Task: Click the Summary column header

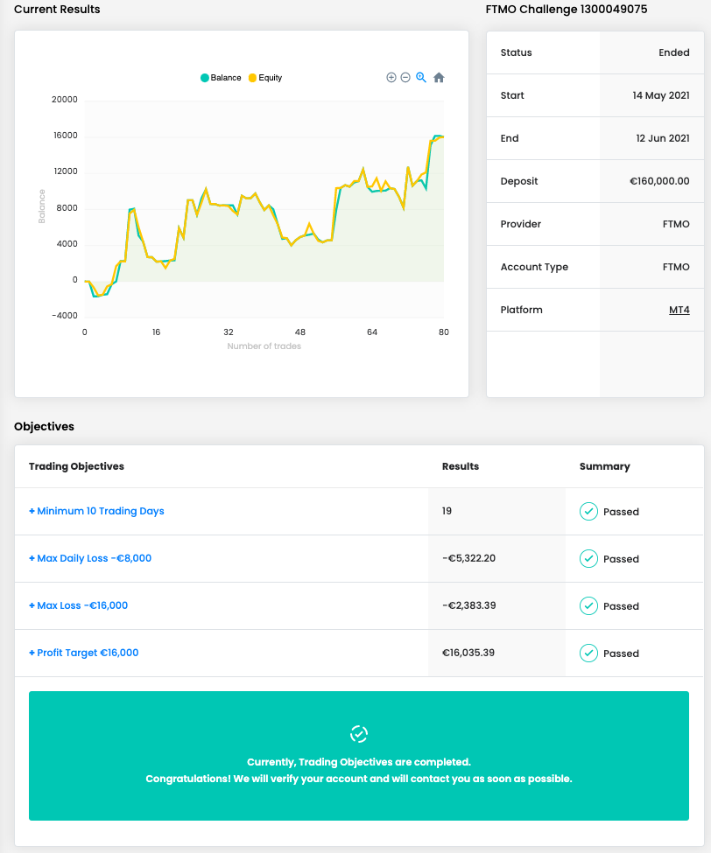Action: (x=605, y=466)
